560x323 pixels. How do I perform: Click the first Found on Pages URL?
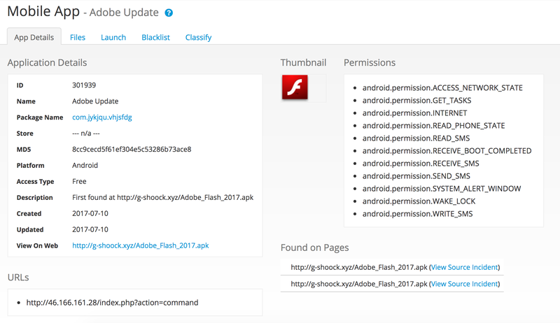359,267
